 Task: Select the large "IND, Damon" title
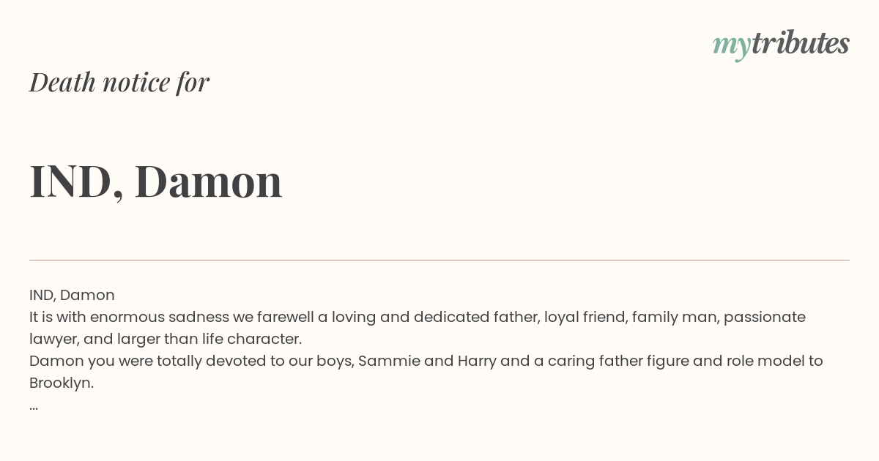click(x=155, y=181)
